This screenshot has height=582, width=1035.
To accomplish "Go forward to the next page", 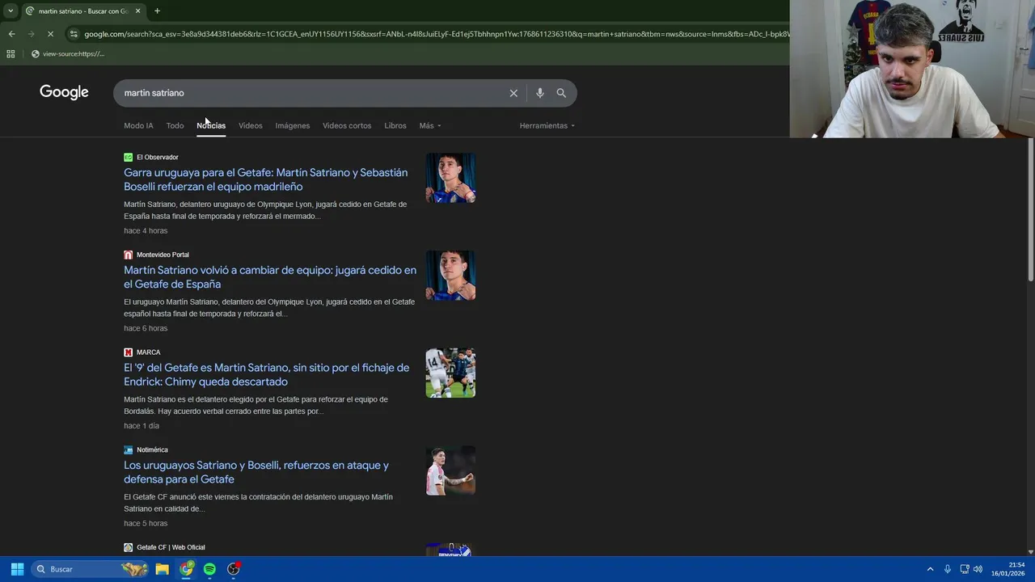I will coord(31,34).
